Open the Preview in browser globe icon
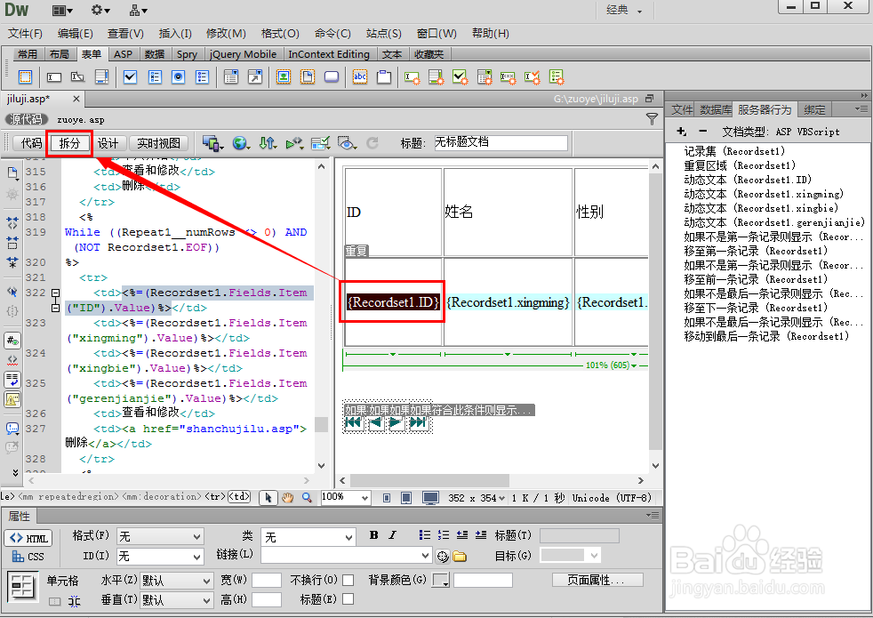This screenshot has width=873, height=618. click(241, 144)
